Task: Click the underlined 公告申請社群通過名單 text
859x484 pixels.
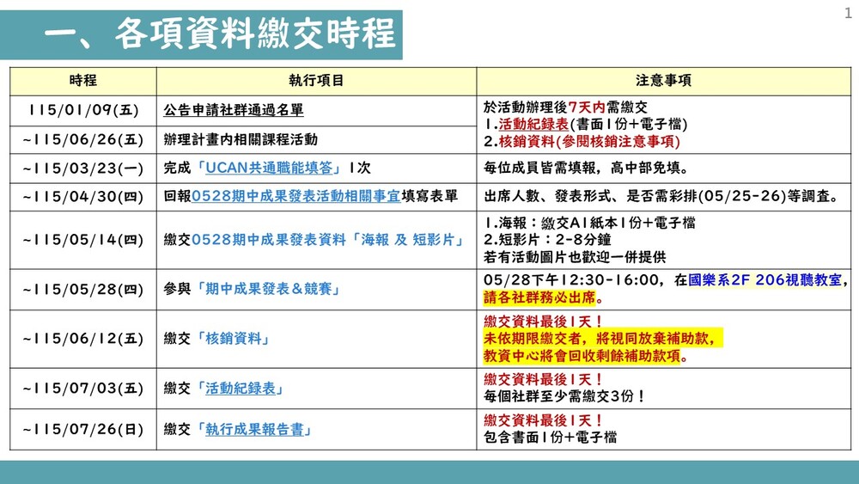Action: (234, 111)
